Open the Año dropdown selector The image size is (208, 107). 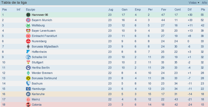205,3
